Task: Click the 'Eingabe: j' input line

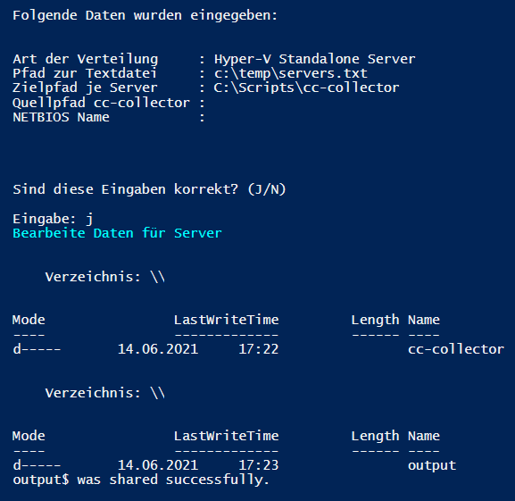Action: (53, 219)
